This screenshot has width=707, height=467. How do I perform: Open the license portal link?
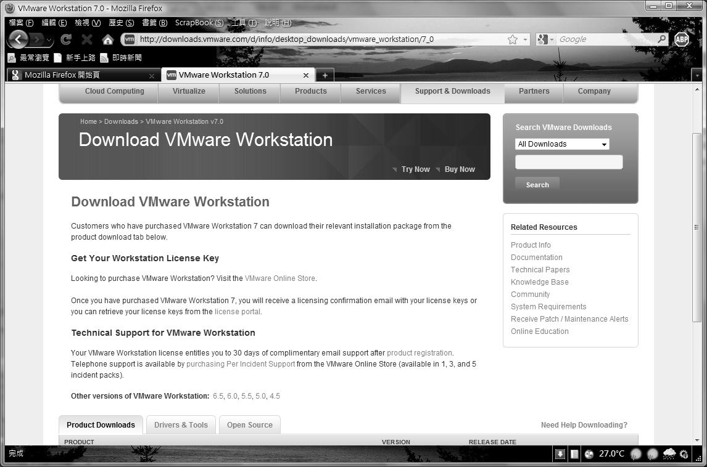[237, 312]
